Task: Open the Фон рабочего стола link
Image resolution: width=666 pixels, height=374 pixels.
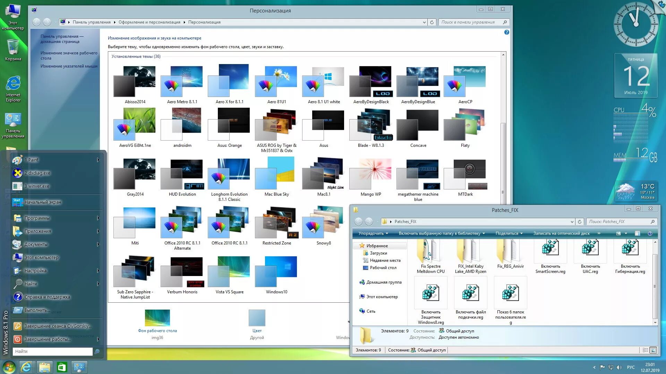Action: tap(157, 330)
